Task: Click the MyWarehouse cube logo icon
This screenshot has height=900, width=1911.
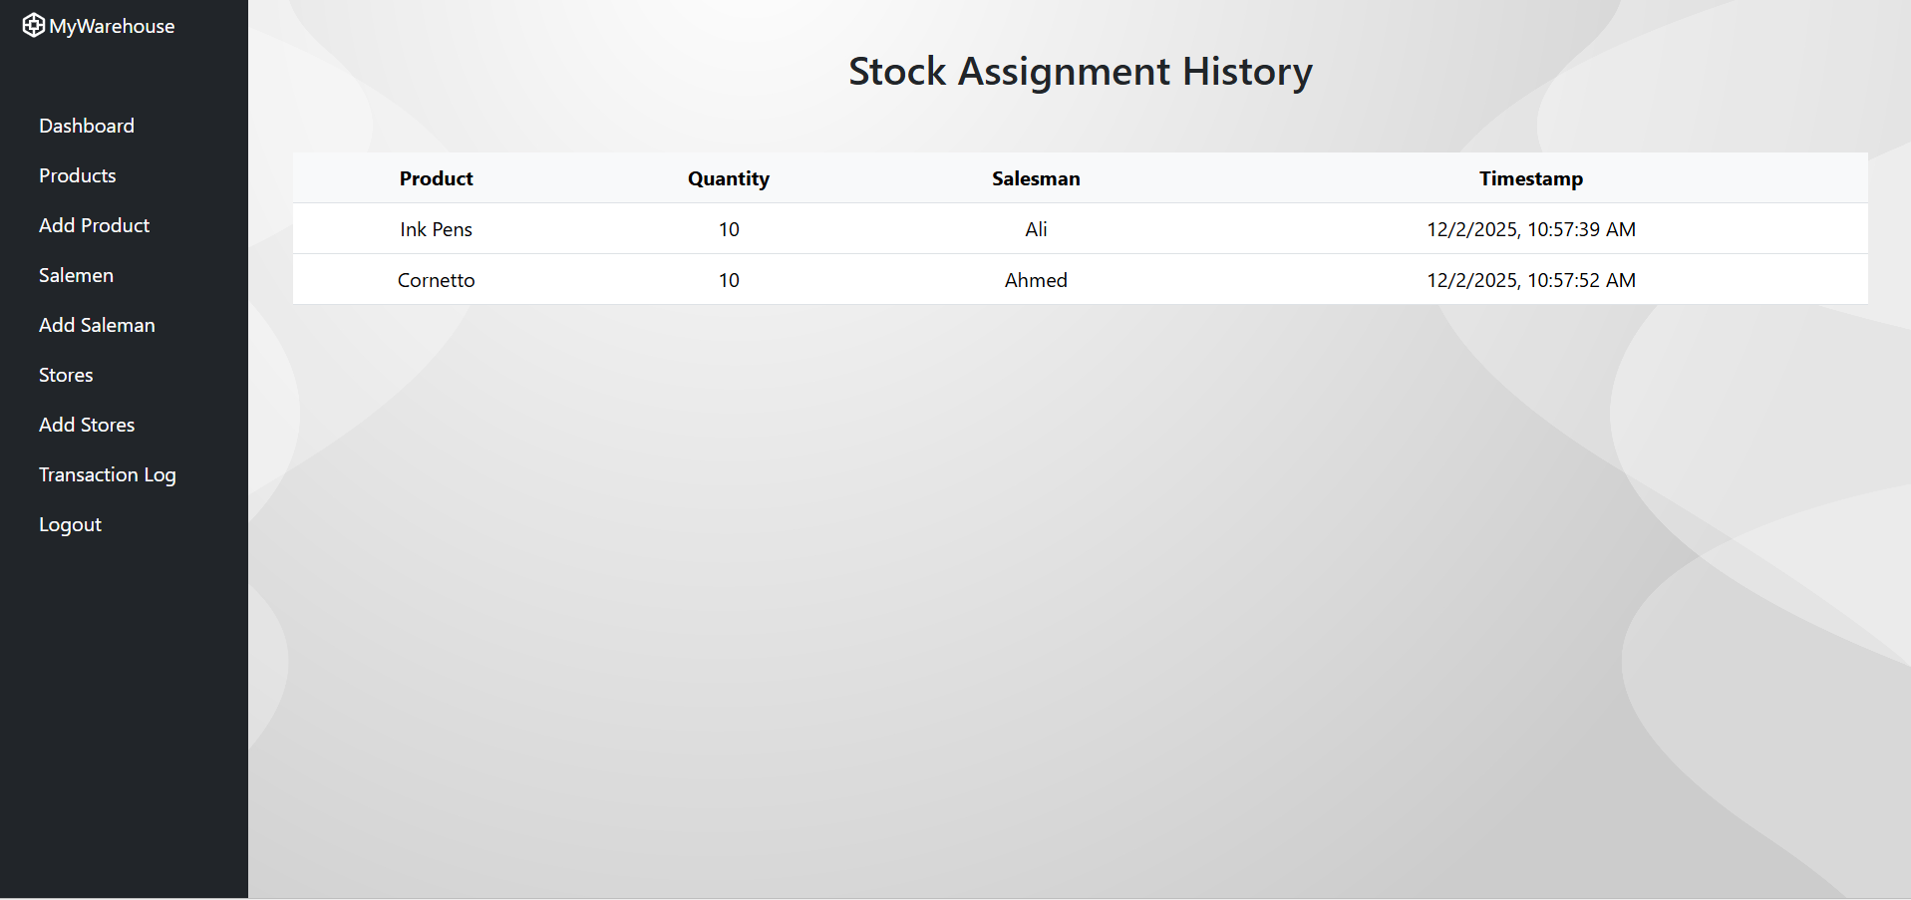Action: (33, 26)
